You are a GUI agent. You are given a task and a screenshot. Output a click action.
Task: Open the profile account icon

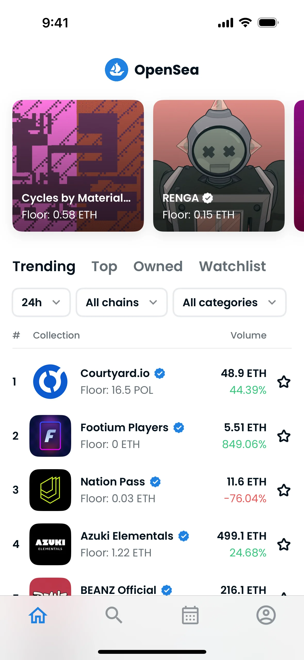[266, 615]
